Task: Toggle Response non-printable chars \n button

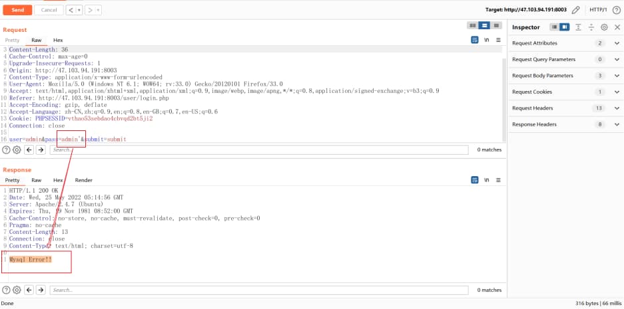Action: 486,180
